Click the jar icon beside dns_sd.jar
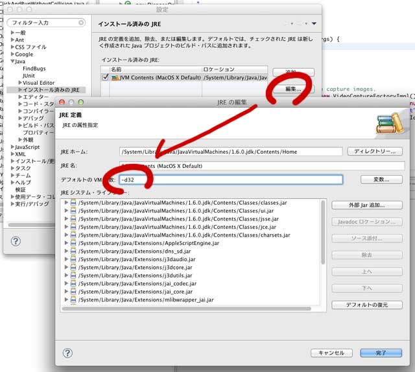 pyautogui.click(x=73, y=251)
